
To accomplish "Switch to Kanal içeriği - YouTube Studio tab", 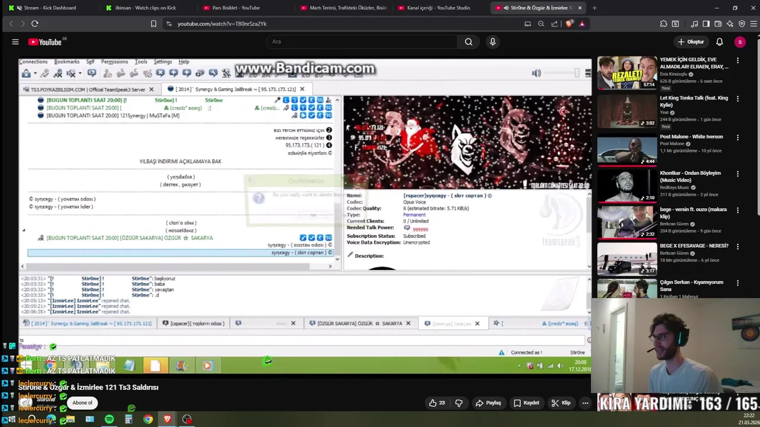I will coord(439,8).
